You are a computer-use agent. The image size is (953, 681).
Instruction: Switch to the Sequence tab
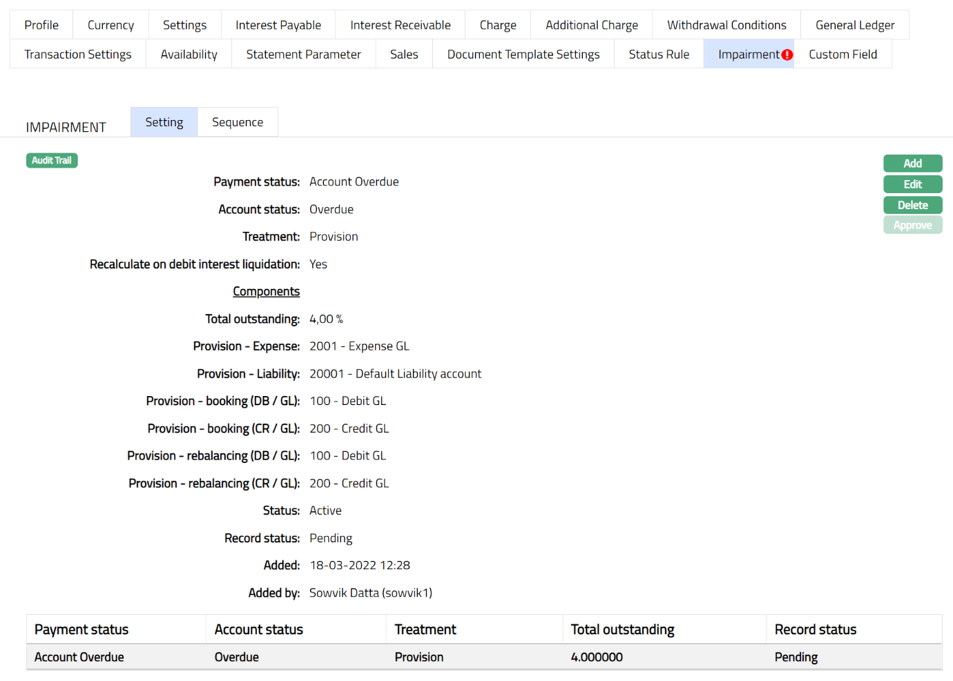[238, 121]
